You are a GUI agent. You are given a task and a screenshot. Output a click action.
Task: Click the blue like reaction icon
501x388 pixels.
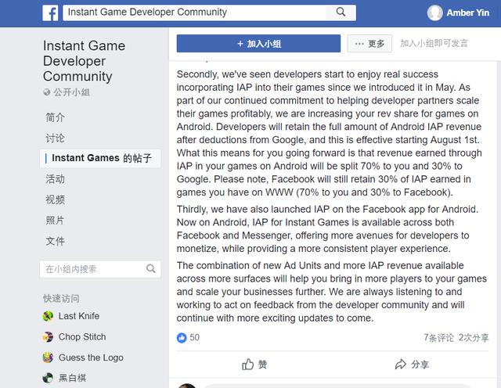coord(182,337)
